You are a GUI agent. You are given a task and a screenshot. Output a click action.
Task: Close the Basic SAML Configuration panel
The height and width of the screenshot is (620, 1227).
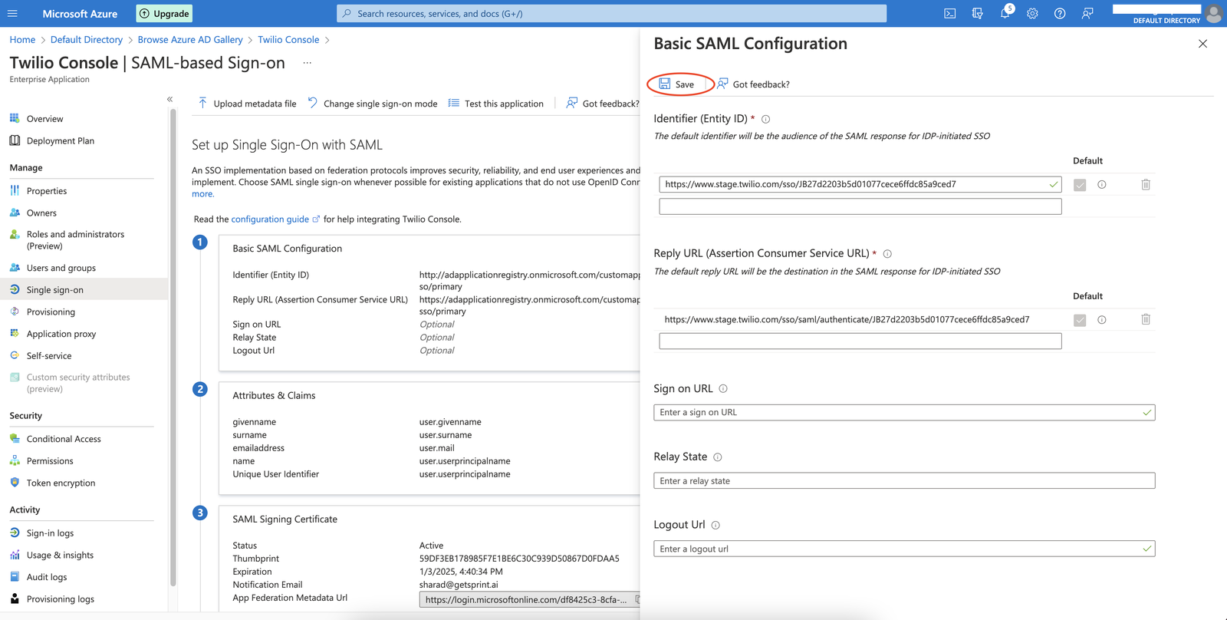click(1202, 44)
